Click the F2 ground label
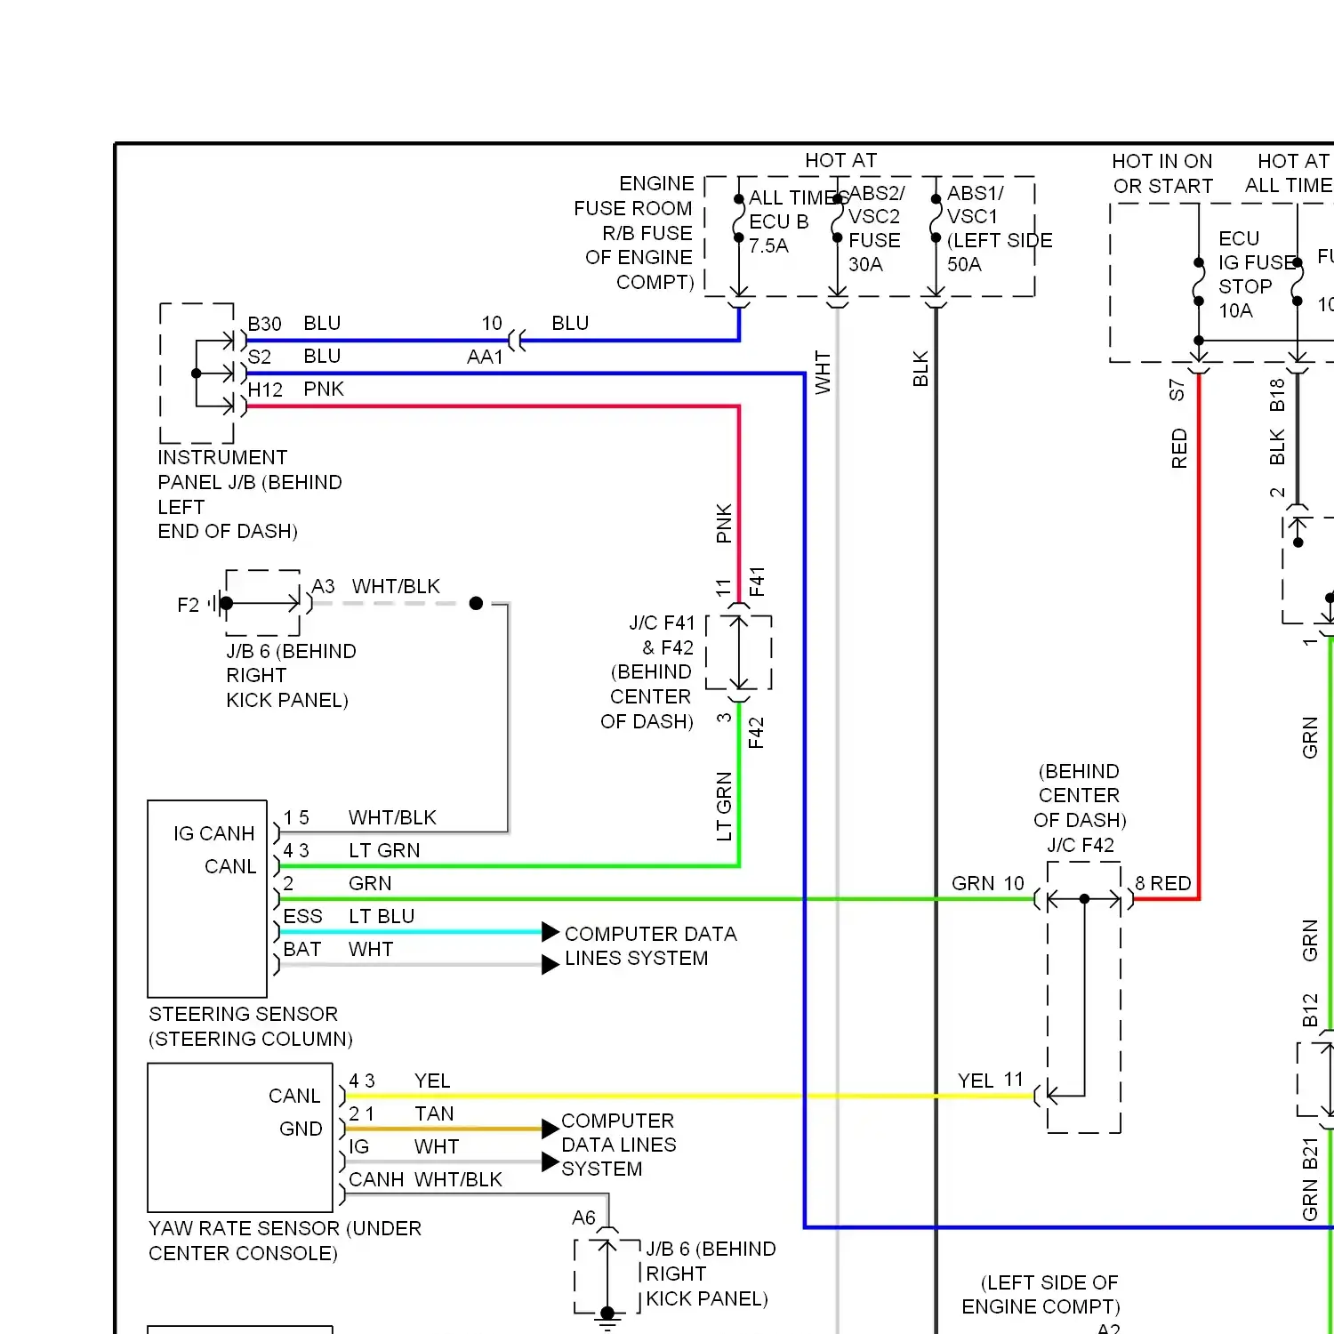 click(188, 606)
